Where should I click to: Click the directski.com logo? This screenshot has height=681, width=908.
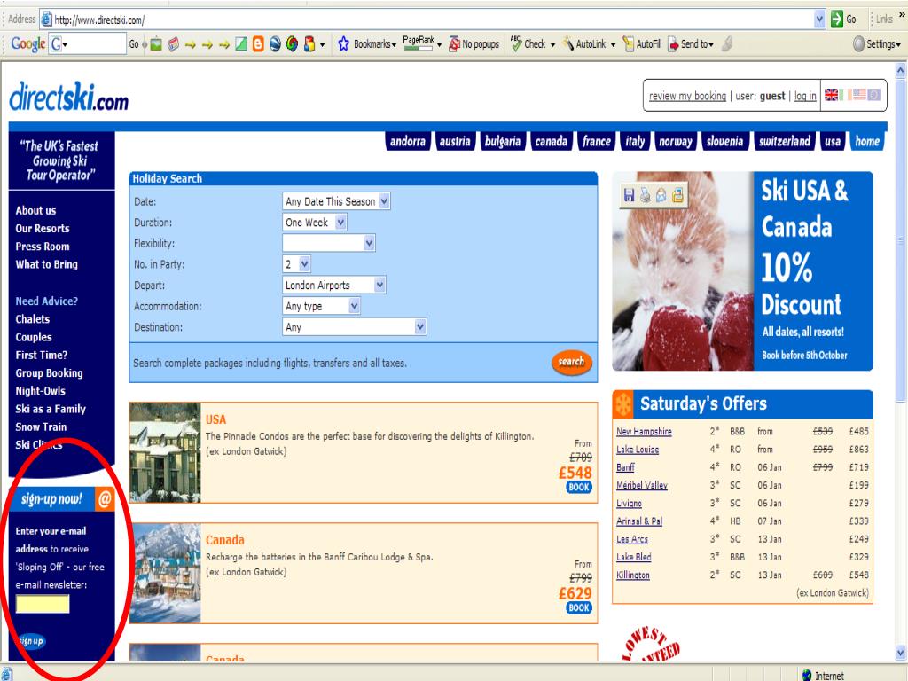(68, 98)
